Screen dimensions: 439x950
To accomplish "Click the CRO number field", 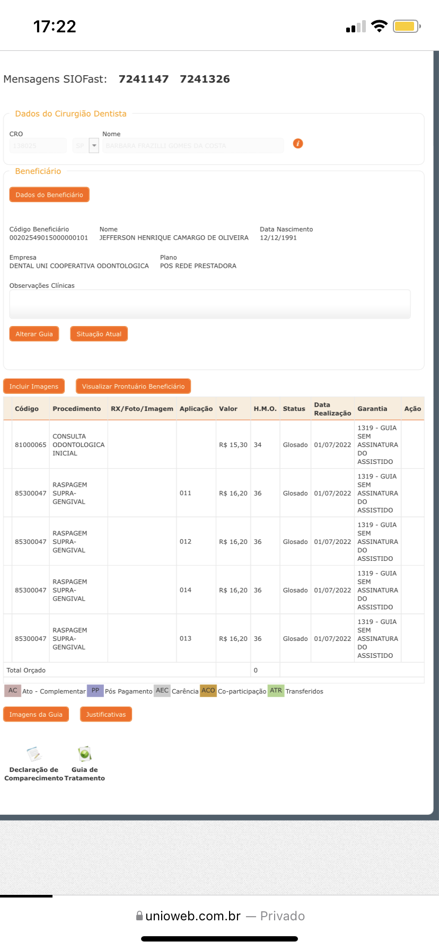I will pos(38,146).
